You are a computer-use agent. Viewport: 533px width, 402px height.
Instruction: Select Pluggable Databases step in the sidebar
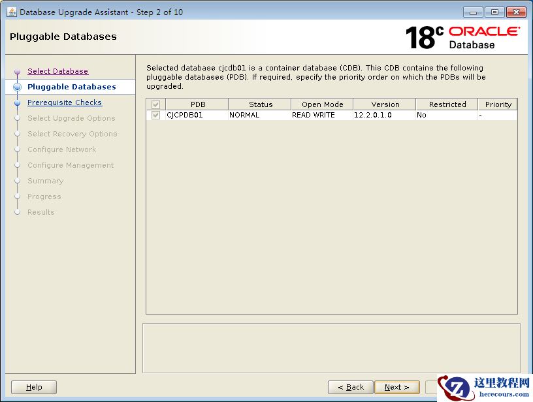[72, 87]
